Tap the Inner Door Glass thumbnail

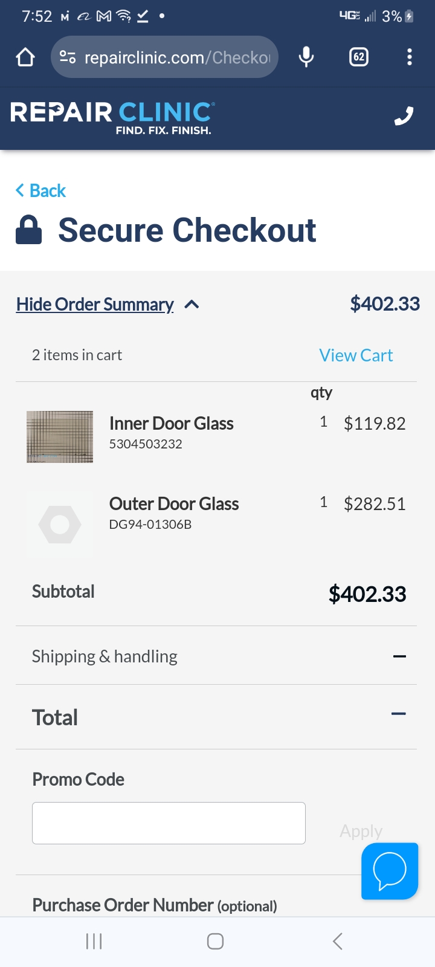(x=60, y=437)
